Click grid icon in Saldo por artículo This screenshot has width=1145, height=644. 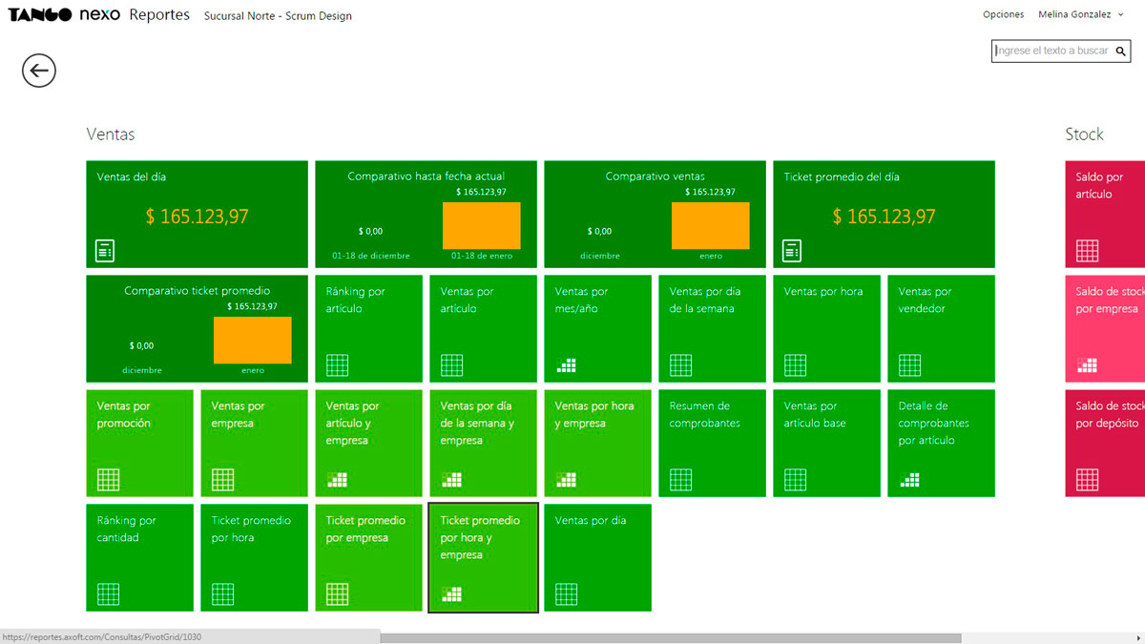coord(1087,251)
